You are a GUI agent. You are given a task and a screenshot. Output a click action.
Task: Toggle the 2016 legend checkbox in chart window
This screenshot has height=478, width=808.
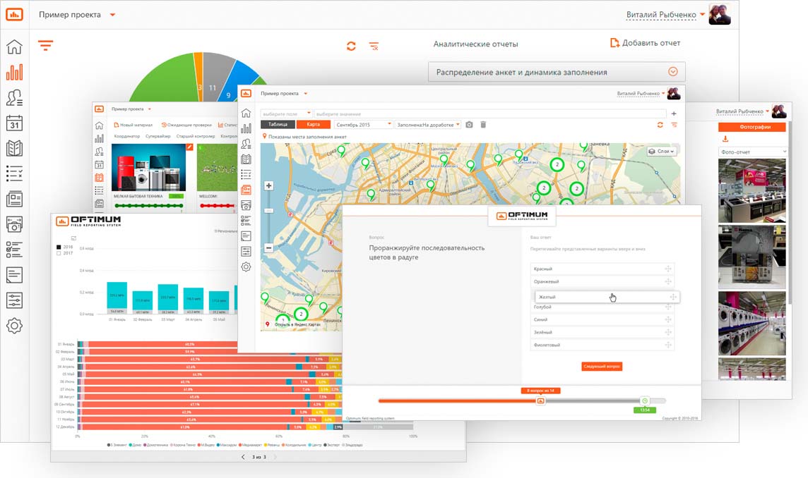pyautogui.click(x=59, y=247)
